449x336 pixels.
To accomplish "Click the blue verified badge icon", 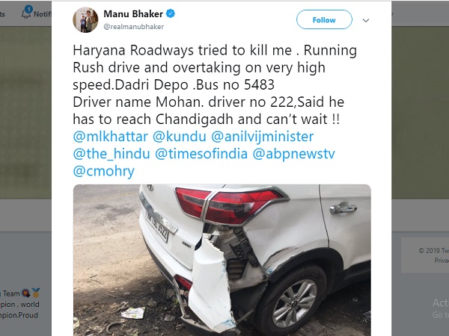I will tap(171, 13).
